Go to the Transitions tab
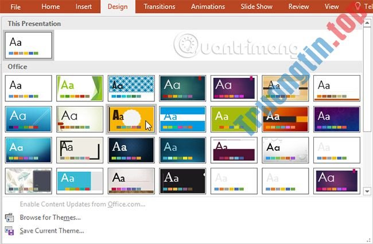 (x=160, y=6)
